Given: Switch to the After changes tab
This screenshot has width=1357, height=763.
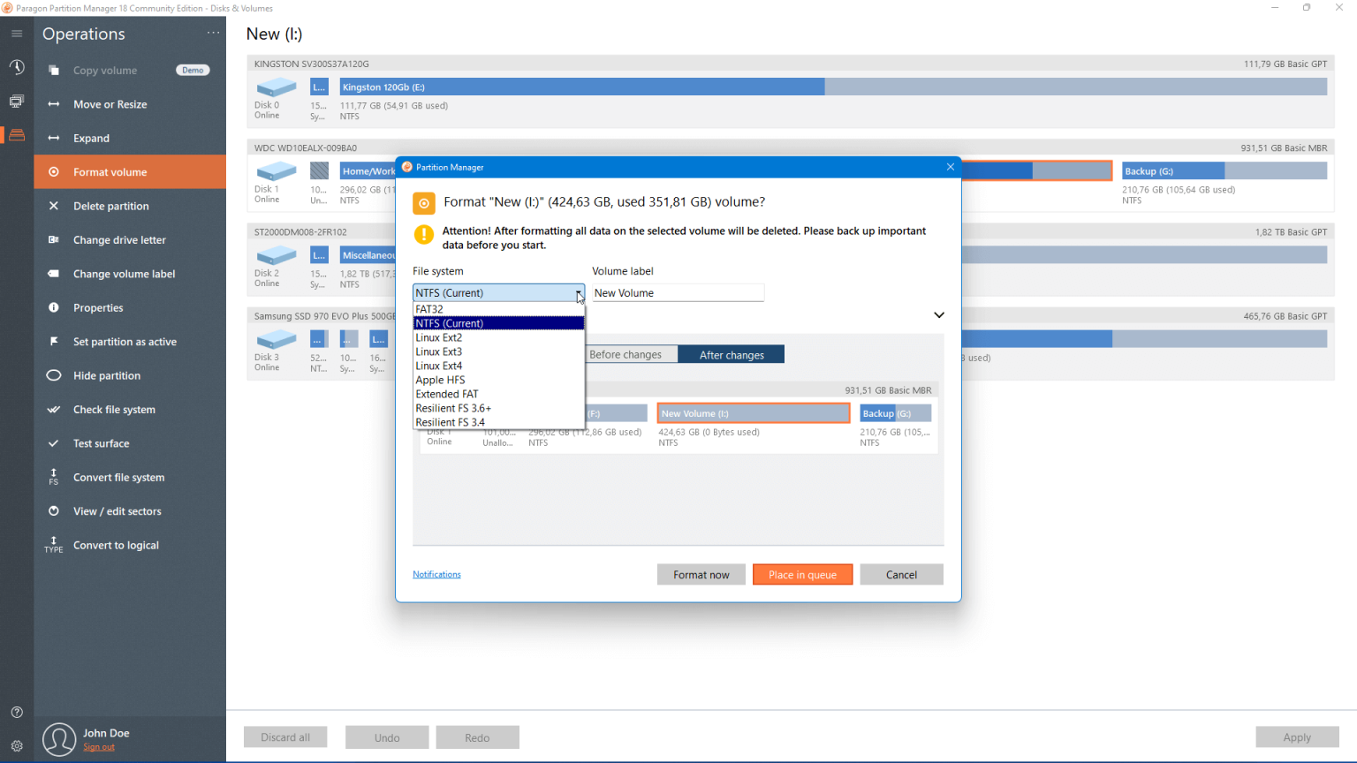Looking at the screenshot, I should [x=731, y=353].
